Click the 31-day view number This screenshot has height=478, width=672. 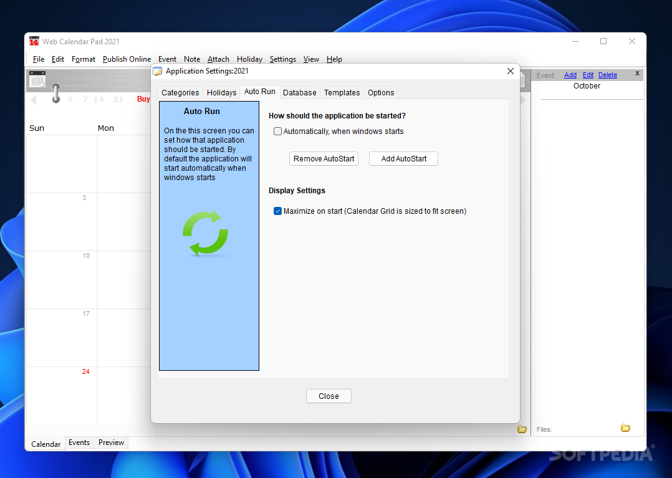[x=118, y=99]
